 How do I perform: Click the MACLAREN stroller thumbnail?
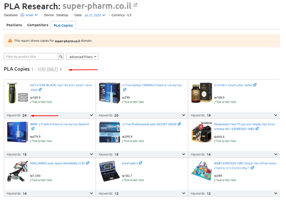(x=17, y=171)
